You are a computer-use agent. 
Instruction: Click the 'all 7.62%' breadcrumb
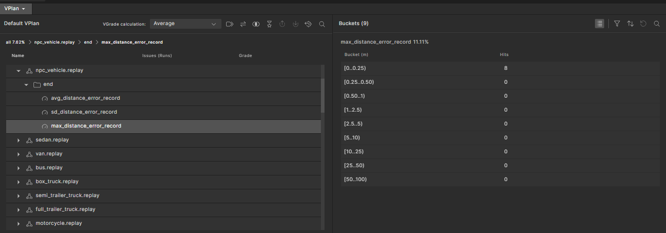(x=15, y=42)
